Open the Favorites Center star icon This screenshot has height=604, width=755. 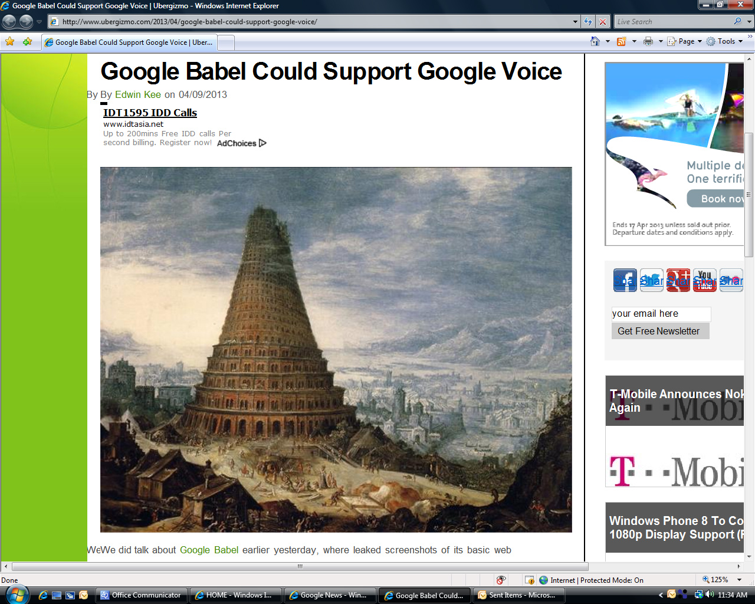pyautogui.click(x=10, y=41)
